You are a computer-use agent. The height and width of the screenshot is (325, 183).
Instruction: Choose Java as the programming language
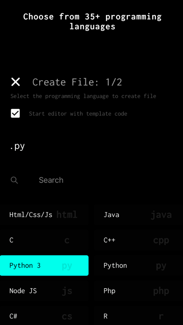coord(139,215)
